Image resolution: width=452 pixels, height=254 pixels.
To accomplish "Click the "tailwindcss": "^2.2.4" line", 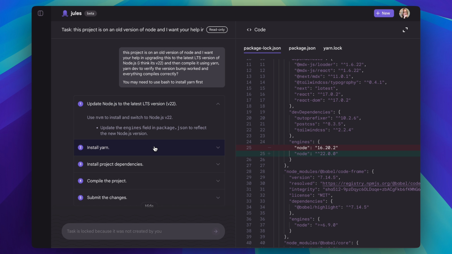I will [x=324, y=130].
